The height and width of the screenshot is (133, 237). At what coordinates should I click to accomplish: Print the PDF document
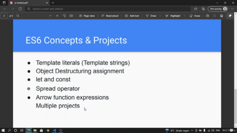207,16
